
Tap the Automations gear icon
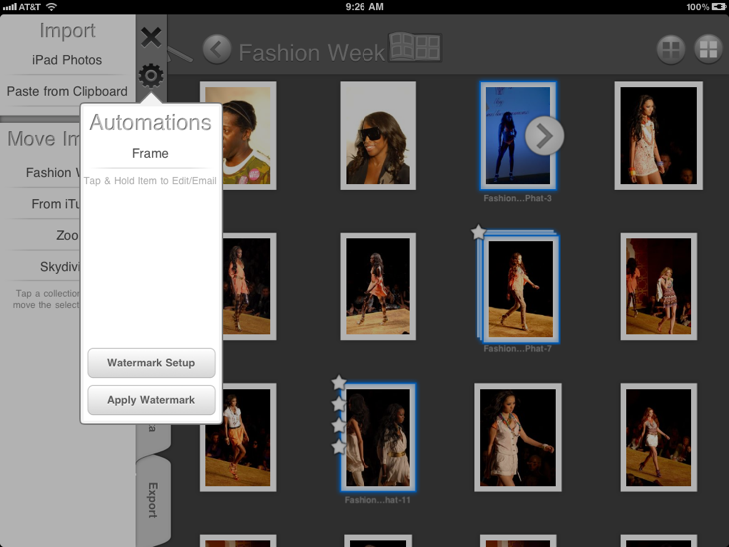(x=151, y=75)
